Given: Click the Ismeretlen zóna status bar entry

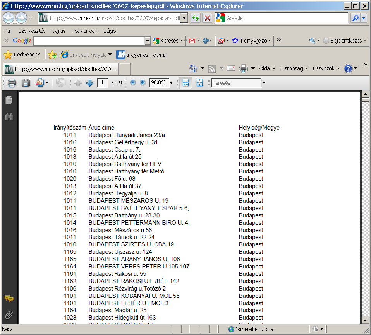Looking at the screenshot, I should pos(251,329).
